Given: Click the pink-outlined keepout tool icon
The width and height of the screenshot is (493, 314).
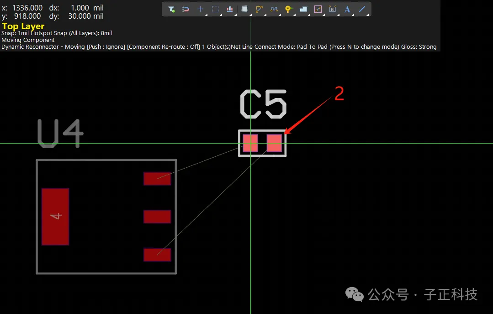Looking at the screenshot, I should (x=318, y=9).
